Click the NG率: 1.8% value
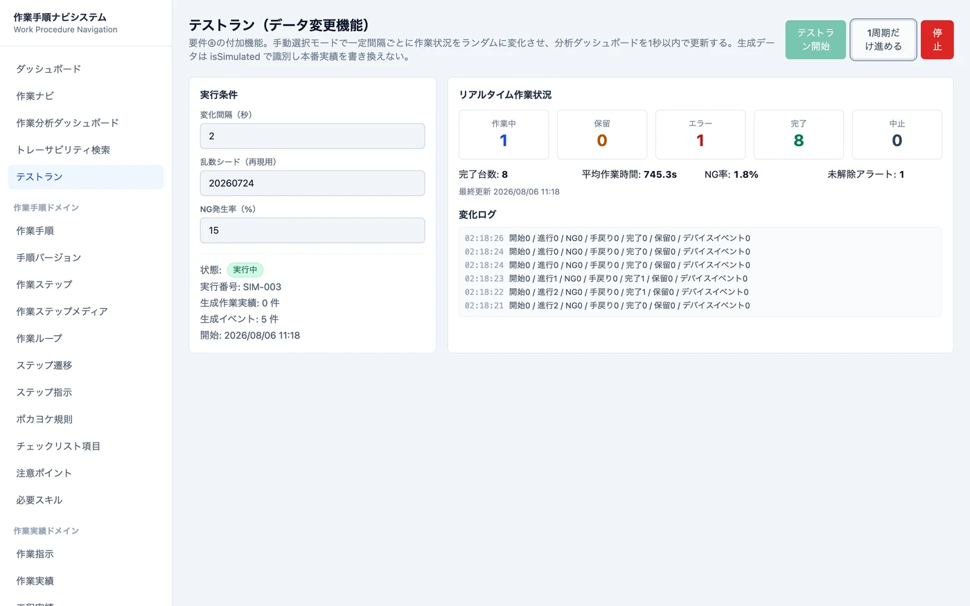 731,175
